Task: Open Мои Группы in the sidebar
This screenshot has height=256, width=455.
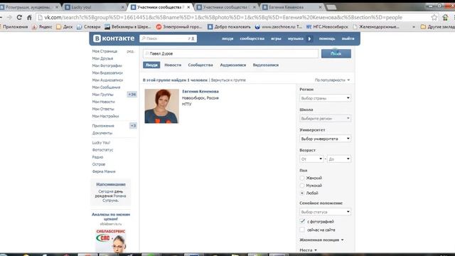Action: point(102,95)
